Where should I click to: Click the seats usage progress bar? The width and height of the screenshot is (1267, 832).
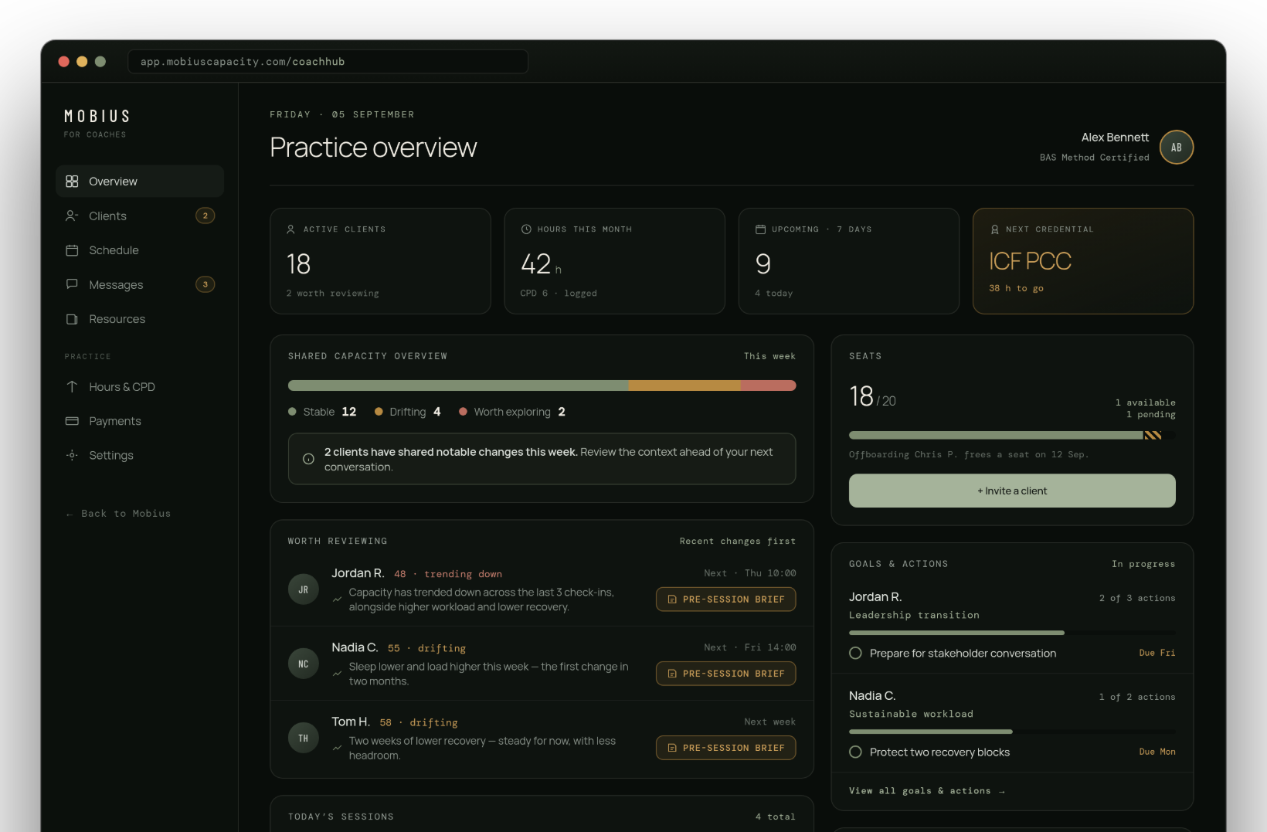point(1012,436)
